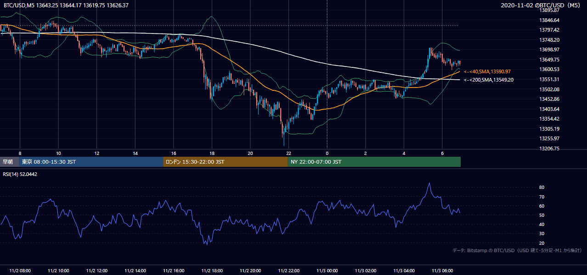The image size is (587, 275).
Task: Click the 11/2 20:00 bottom date label
Action: point(250,270)
